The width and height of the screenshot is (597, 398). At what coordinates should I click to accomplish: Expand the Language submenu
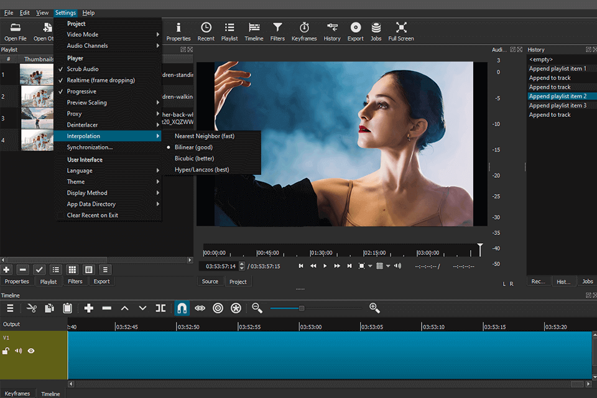click(x=80, y=170)
